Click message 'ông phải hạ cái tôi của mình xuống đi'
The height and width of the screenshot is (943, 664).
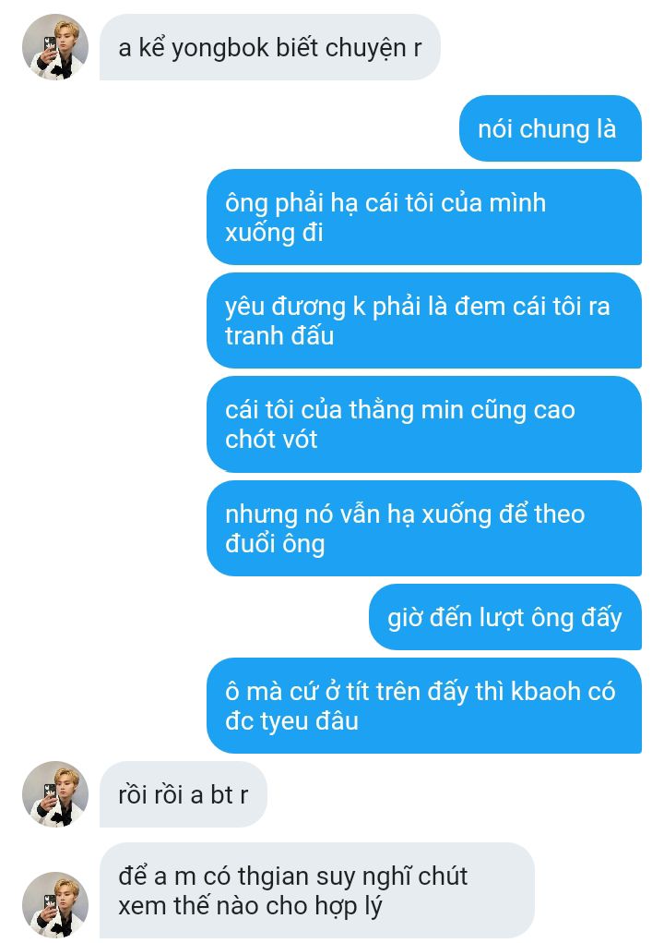pos(424,217)
